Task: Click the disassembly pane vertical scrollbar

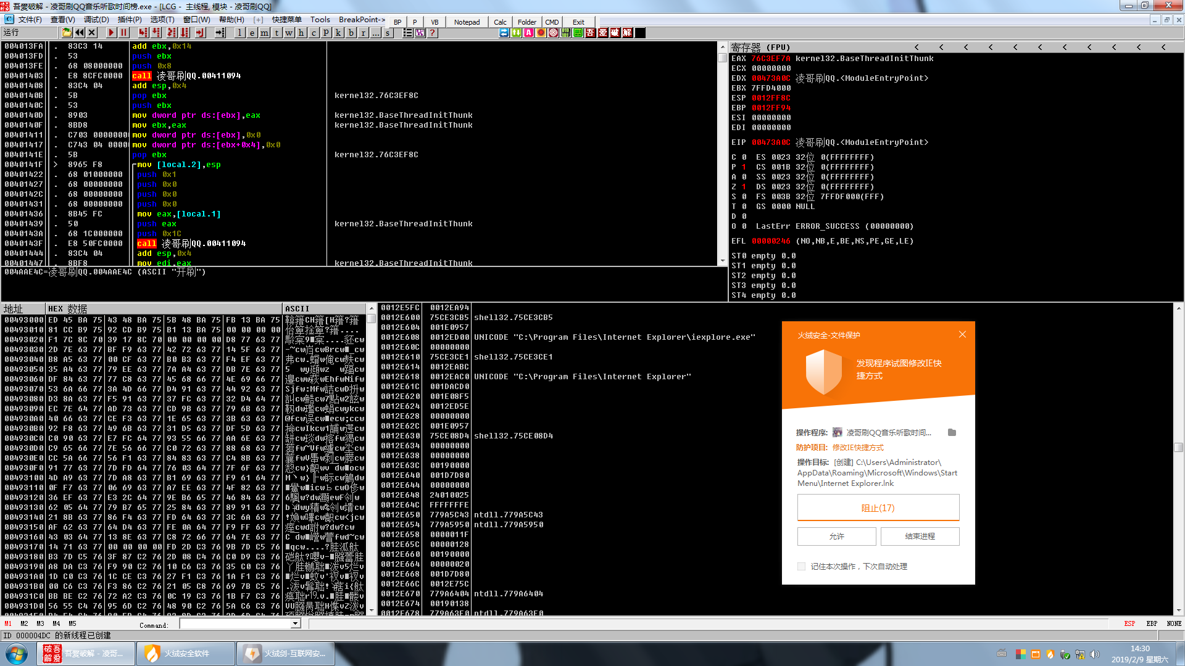Action: click(723, 154)
